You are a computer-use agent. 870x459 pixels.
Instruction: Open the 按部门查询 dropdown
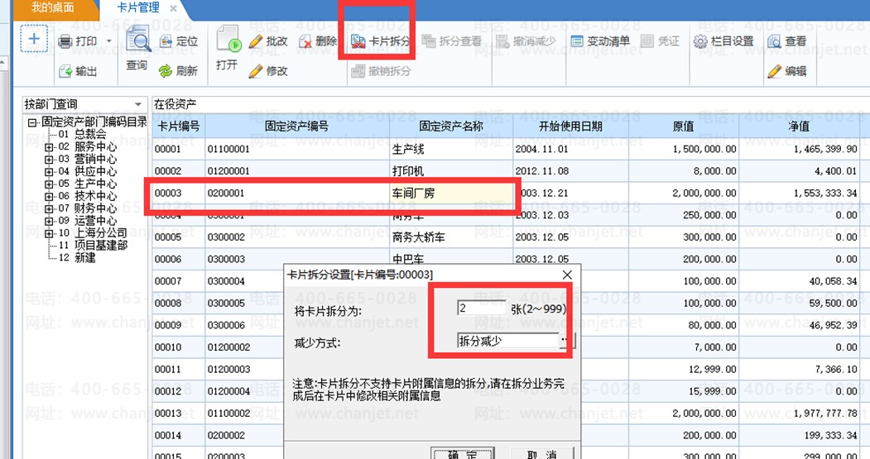click(x=138, y=104)
